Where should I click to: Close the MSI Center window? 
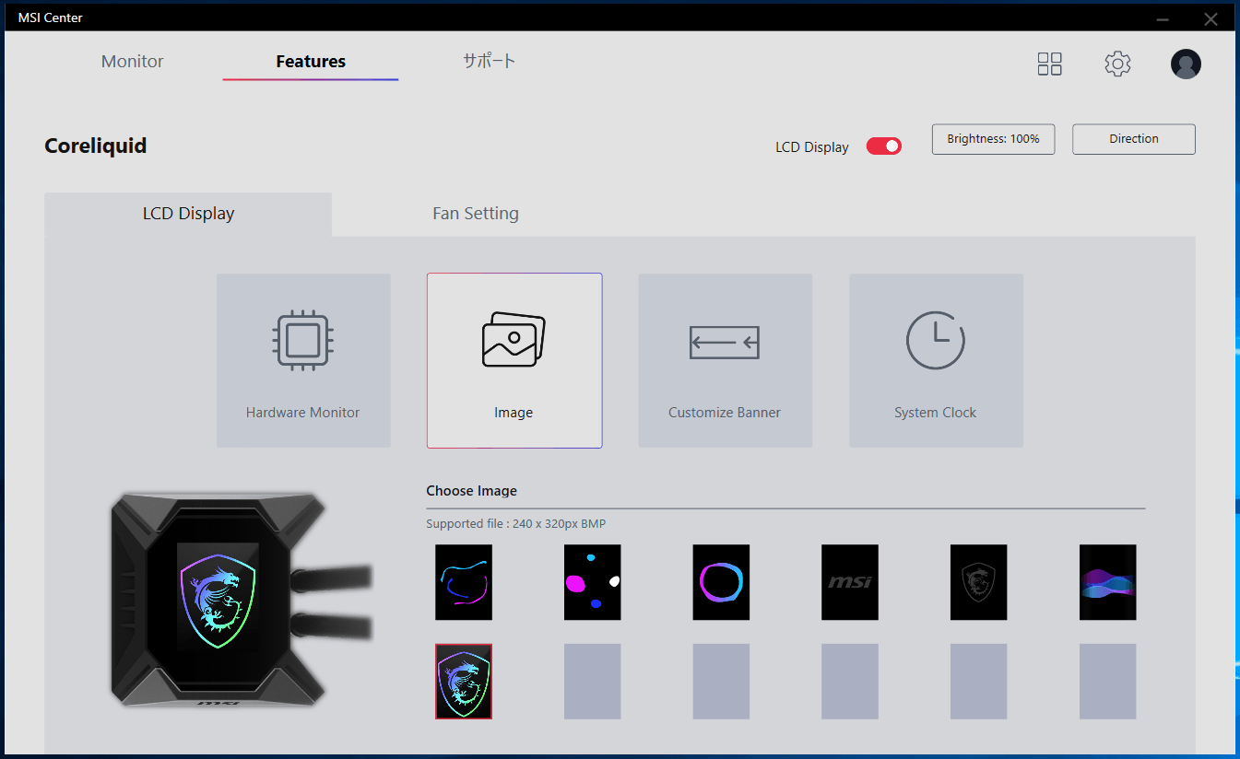pos(1211,18)
